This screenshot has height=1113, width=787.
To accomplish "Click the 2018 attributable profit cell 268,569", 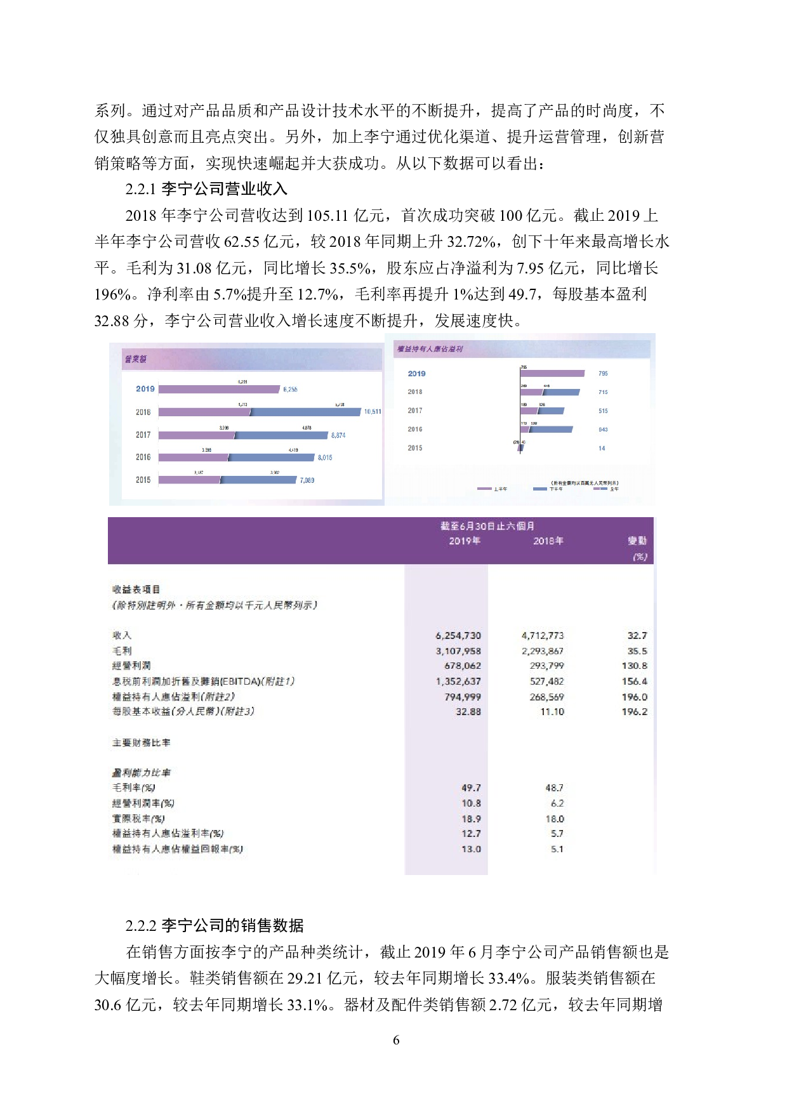I will tap(546, 697).
